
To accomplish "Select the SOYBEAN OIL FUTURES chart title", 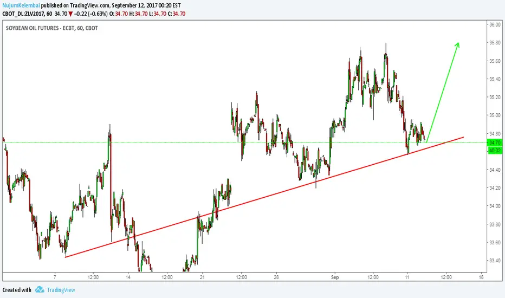I will 51,28.
